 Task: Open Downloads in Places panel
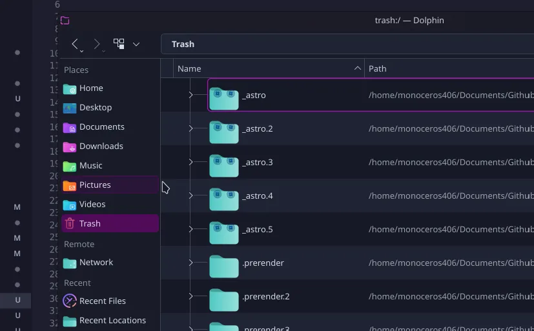(110, 146)
